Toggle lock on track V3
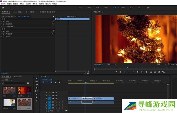The width and height of the screenshot is (177, 113). pyautogui.click(x=46, y=93)
